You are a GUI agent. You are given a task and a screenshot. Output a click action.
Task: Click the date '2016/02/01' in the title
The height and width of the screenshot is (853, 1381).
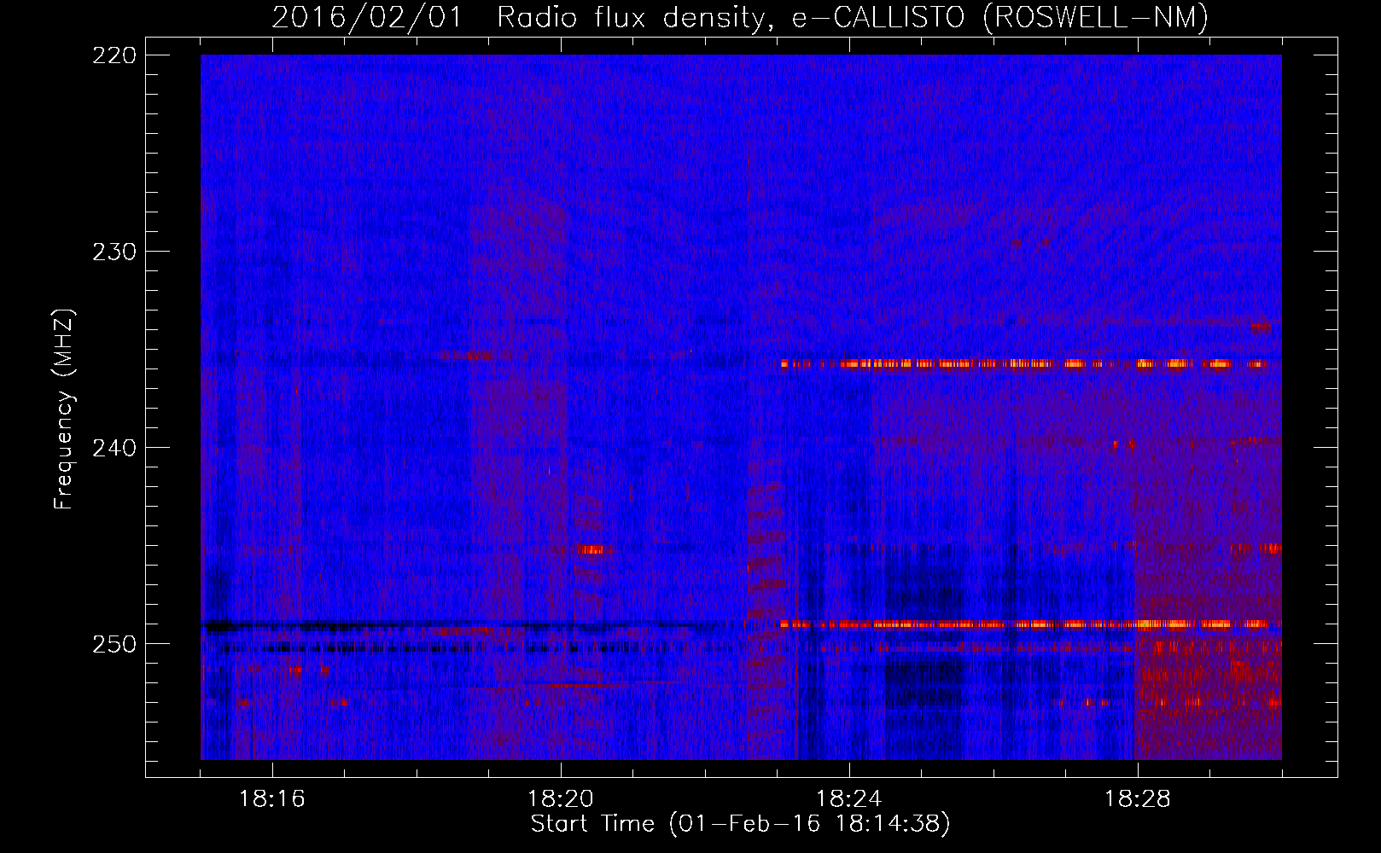click(367, 17)
